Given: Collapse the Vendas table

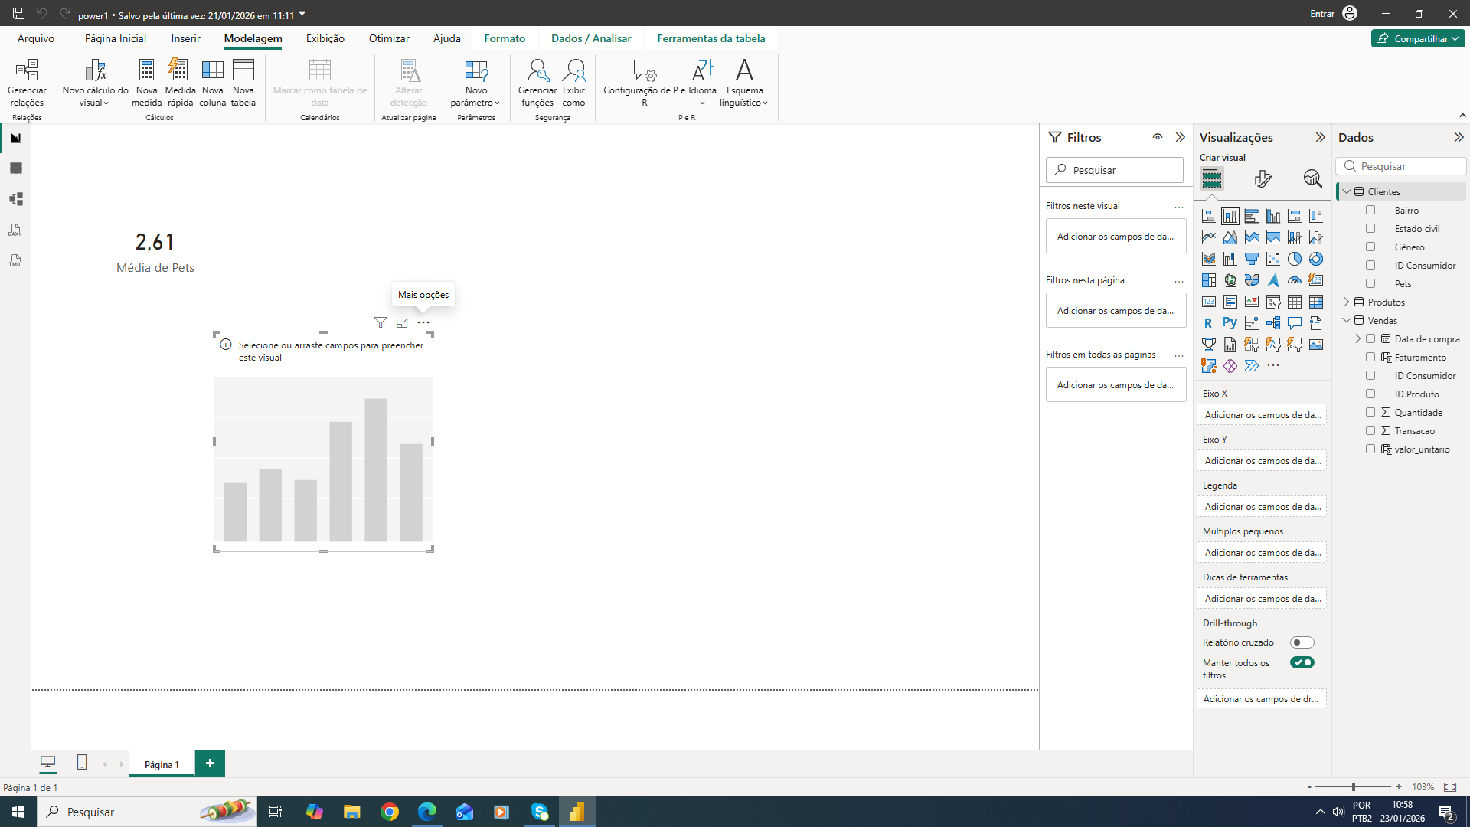Looking at the screenshot, I should (1347, 321).
